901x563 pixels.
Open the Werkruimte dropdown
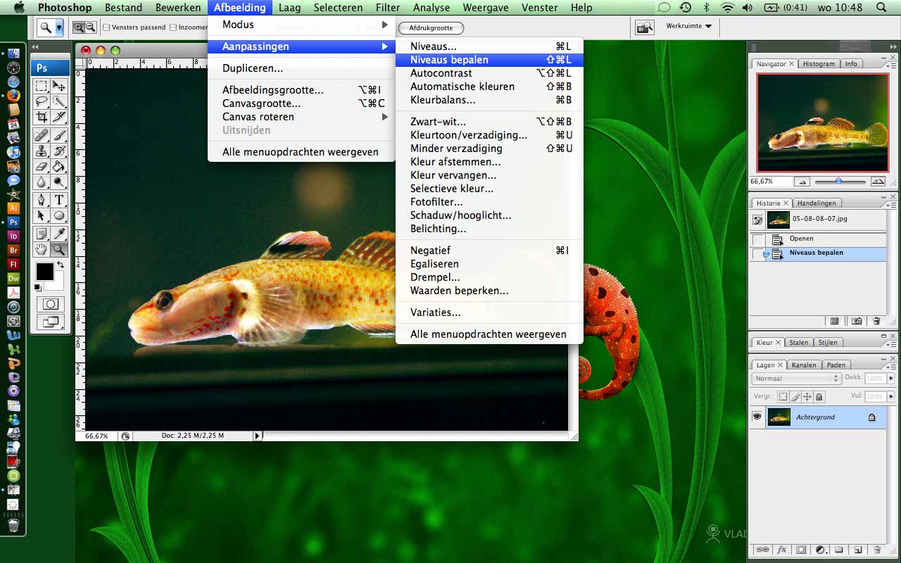[x=688, y=26]
